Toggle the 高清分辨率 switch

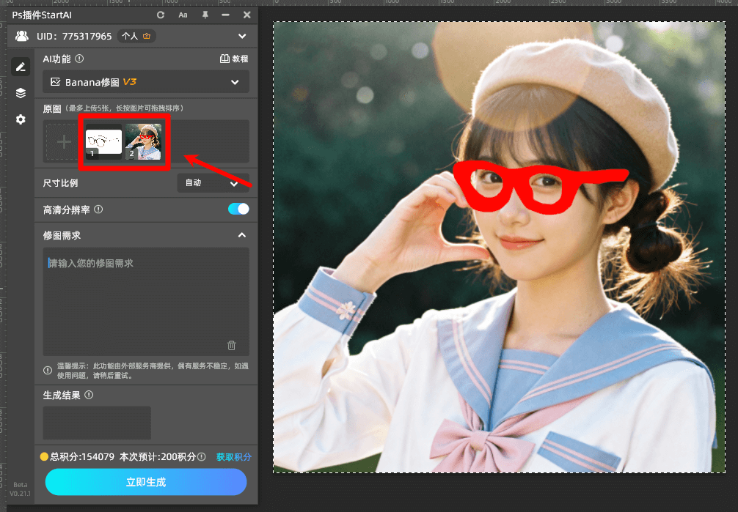238,209
